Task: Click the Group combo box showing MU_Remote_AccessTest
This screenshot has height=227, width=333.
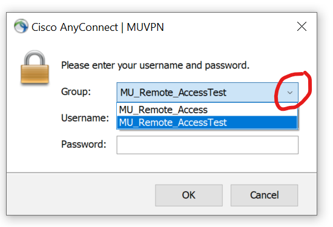Action: (x=207, y=93)
